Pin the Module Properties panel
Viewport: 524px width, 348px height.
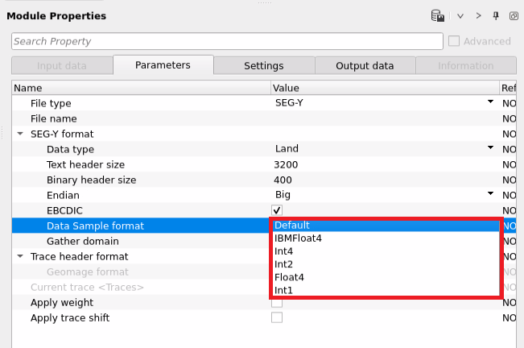point(496,15)
